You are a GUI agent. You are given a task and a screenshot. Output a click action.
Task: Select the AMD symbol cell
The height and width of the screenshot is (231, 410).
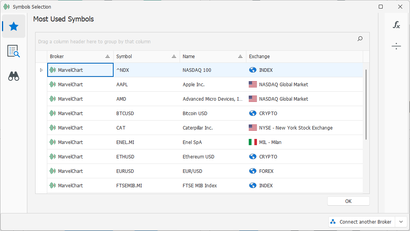tap(147, 99)
